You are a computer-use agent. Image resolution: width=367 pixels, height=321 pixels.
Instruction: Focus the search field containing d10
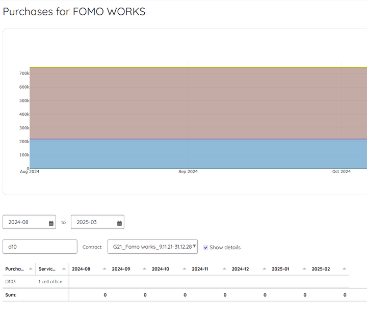40,247
